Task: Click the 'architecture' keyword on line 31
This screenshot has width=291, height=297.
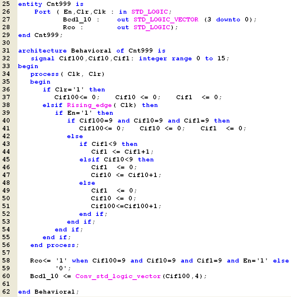Action: 42,51
